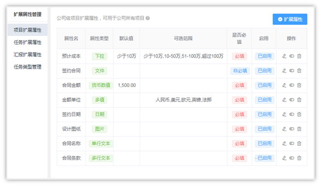
Task: Click the 扩展属性管理 sidebar title
Action: pos(28,14)
